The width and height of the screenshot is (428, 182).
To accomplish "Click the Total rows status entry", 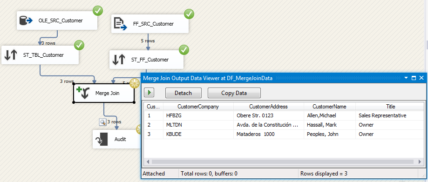I will [x=209, y=174].
